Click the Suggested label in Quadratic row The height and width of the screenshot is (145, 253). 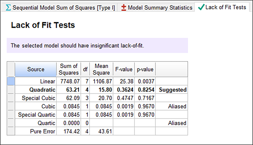[172, 90]
